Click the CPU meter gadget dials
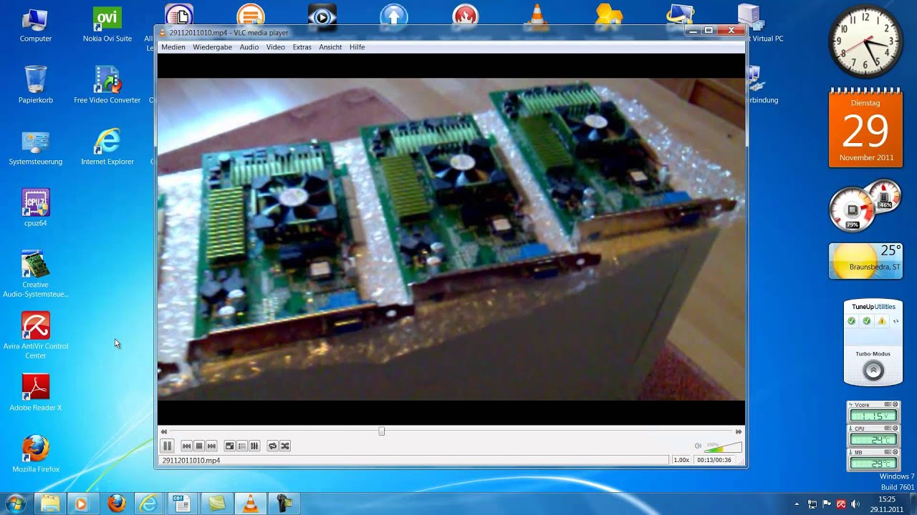917x515 pixels. (865, 205)
